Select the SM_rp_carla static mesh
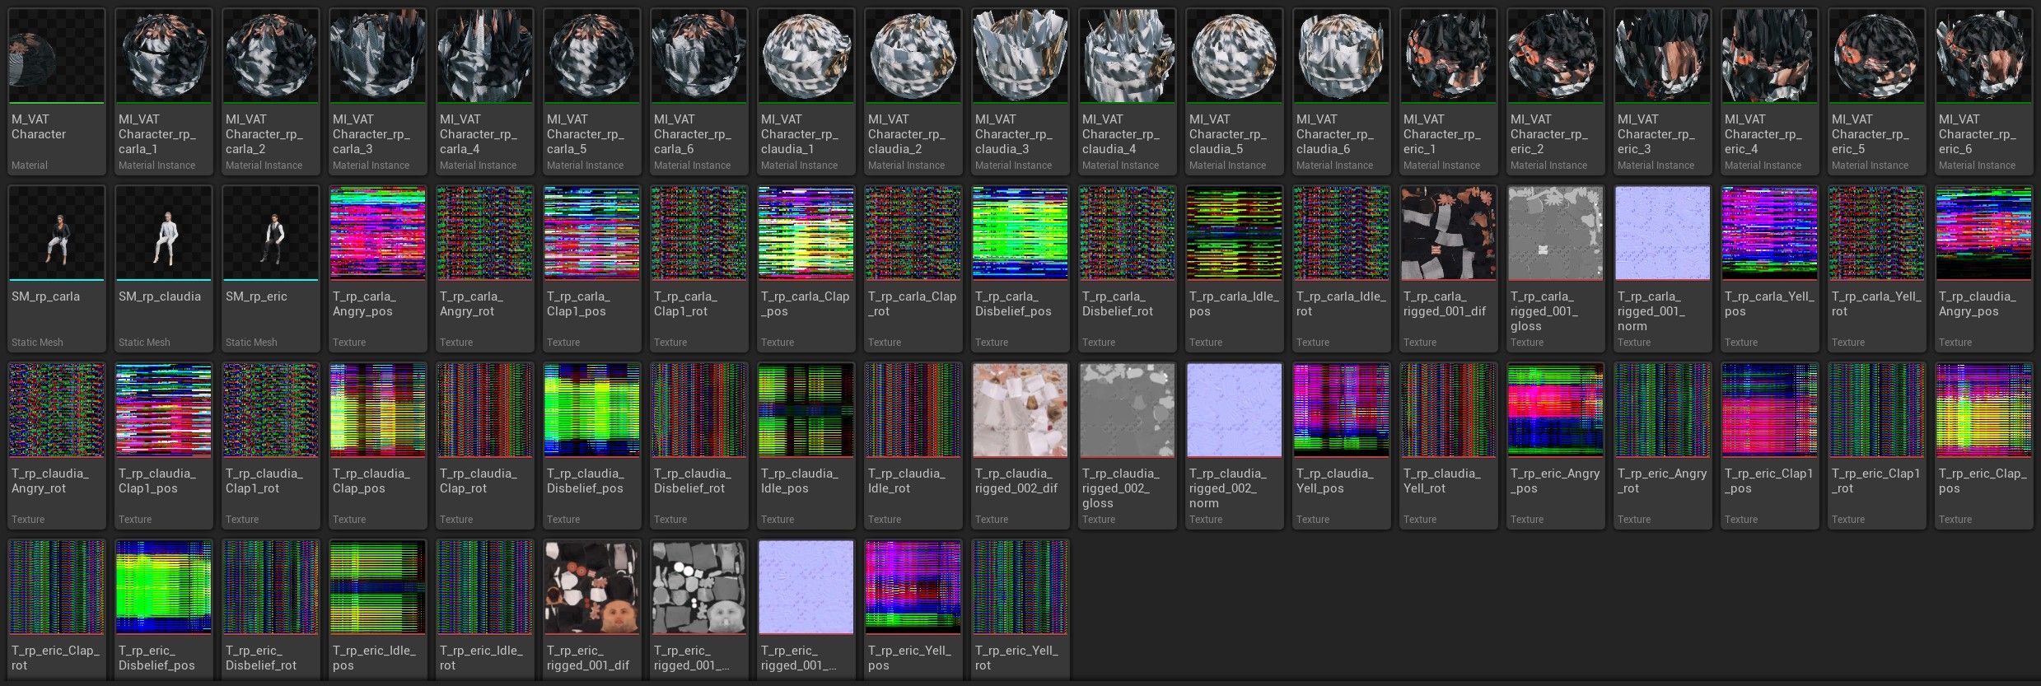This screenshot has height=686, width=2041. click(57, 268)
